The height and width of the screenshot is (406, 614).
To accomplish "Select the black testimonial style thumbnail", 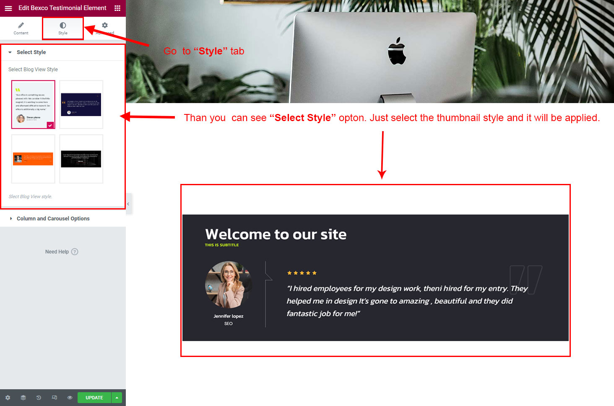I will coord(81,159).
